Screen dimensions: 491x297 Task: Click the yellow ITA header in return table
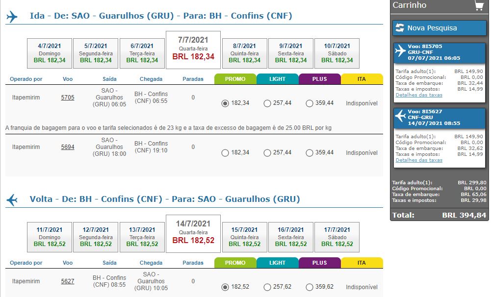pos(362,263)
